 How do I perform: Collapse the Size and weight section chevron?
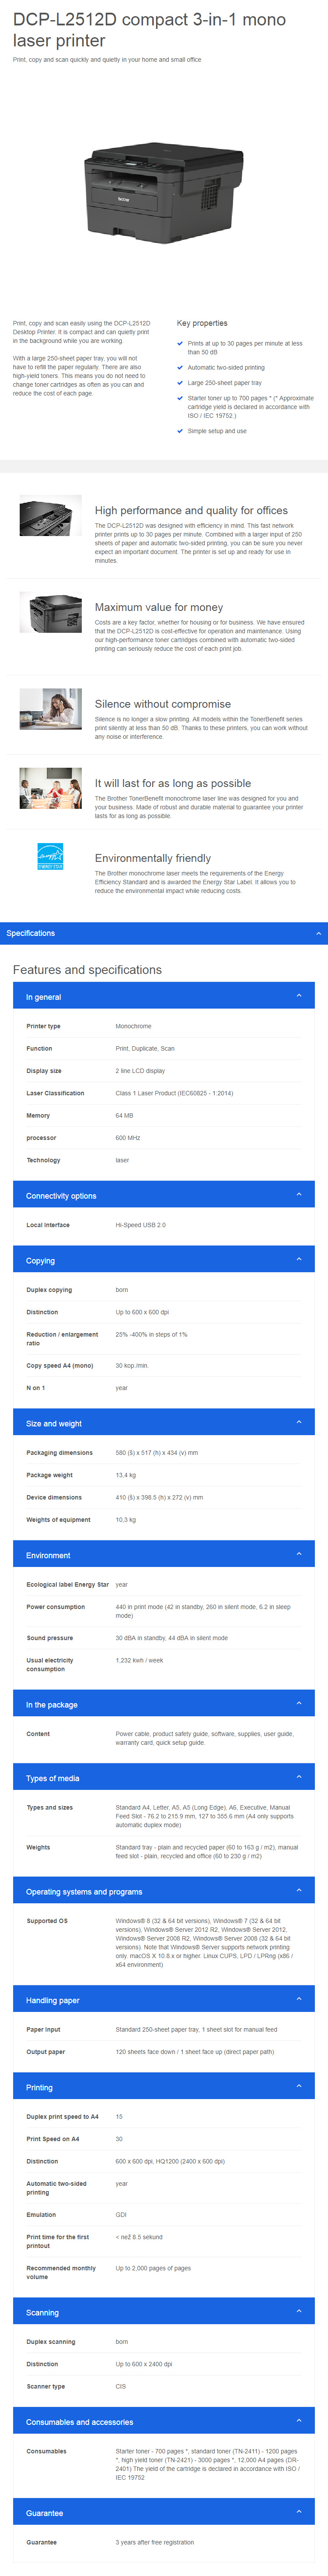(299, 1423)
